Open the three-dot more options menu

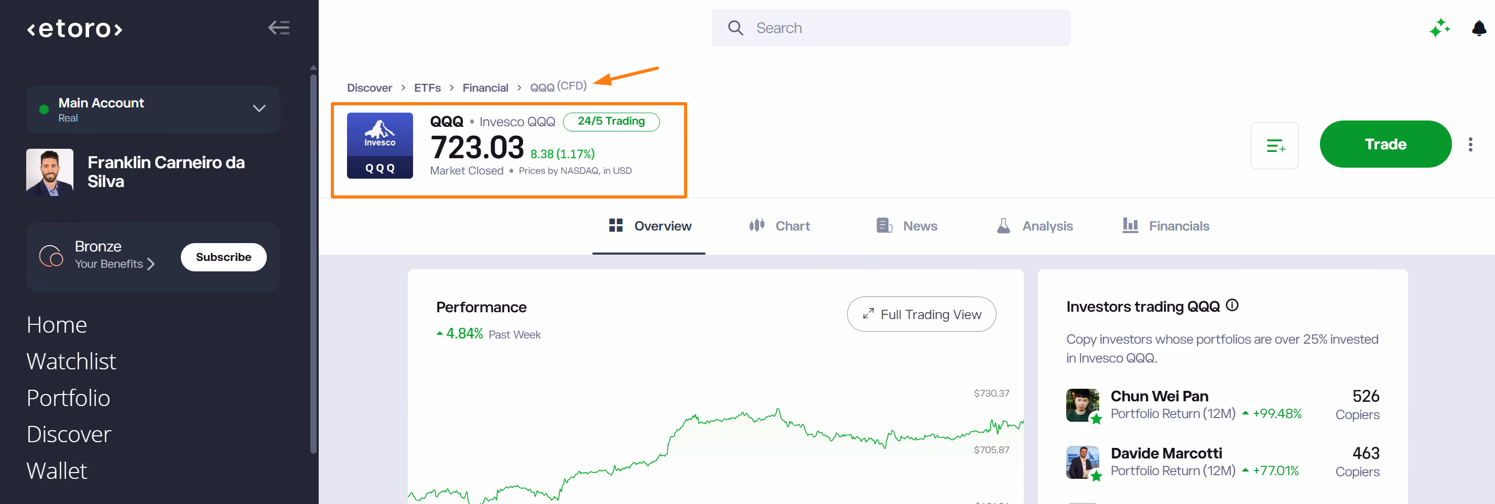pos(1470,145)
